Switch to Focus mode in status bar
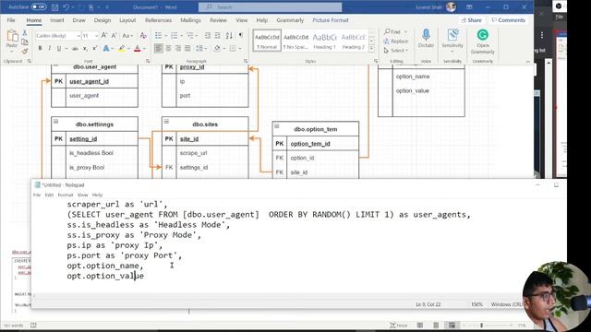Viewport: 591px width, 332px height. 398,326
